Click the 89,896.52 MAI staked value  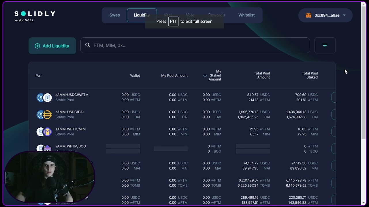tap(304, 168)
